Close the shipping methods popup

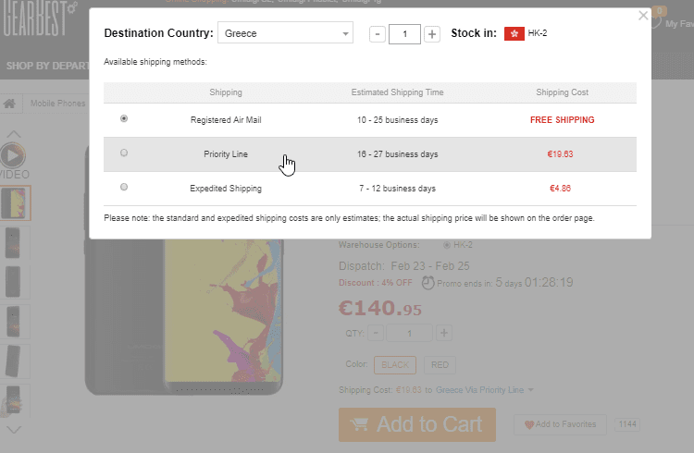coord(644,15)
